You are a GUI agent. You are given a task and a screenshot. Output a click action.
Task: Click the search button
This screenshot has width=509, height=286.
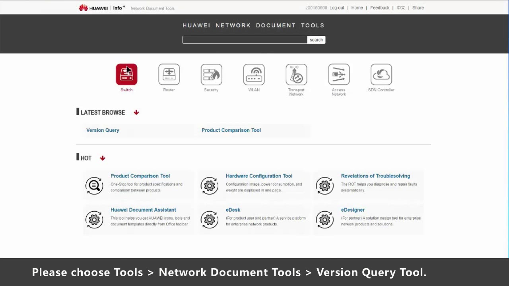(316, 40)
